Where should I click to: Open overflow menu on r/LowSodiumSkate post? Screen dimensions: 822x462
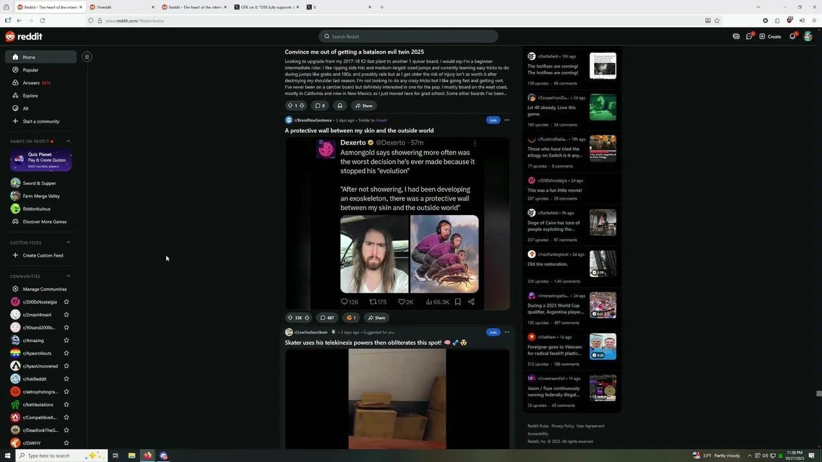tap(507, 332)
